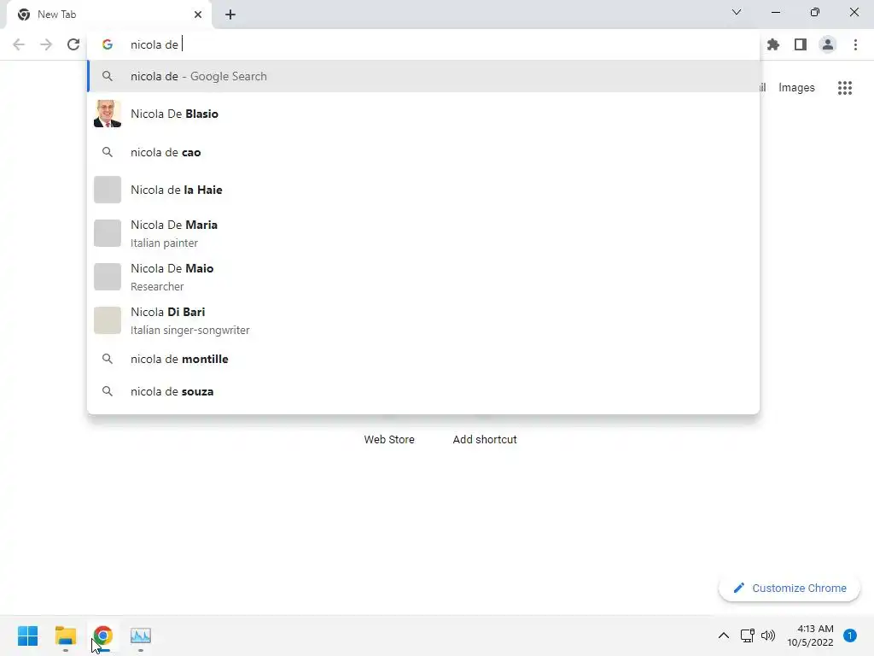This screenshot has height=656, width=874.
Task: Select the New Tab tab
Action: click(x=109, y=15)
